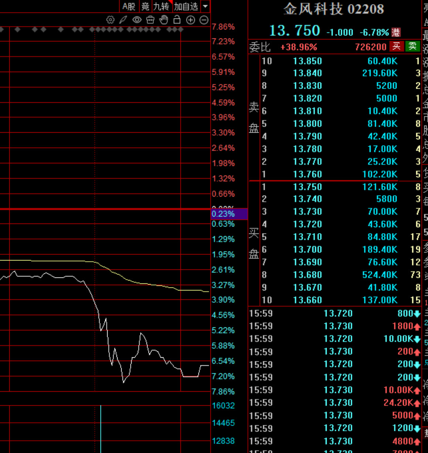Select ask price 13.840
The height and width of the screenshot is (453, 428).
pyautogui.click(x=308, y=73)
